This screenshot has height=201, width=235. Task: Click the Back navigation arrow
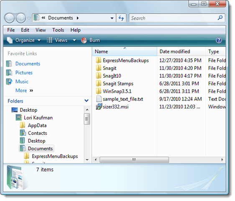click(9, 18)
